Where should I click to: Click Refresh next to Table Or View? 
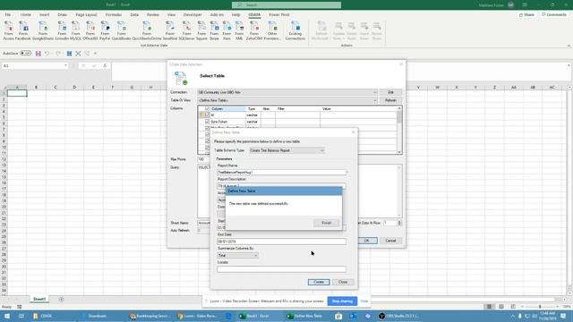pos(390,100)
